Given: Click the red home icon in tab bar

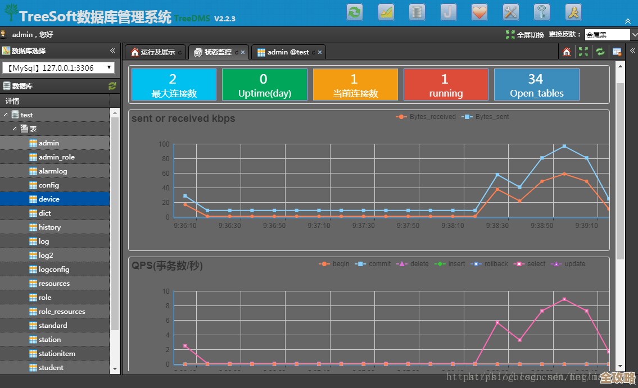Looking at the screenshot, I should (567, 52).
